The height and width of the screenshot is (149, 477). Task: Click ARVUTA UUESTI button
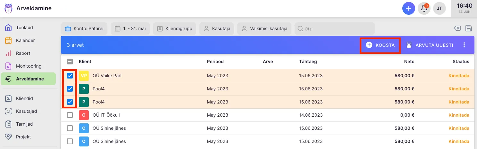click(x=430, y=45)
